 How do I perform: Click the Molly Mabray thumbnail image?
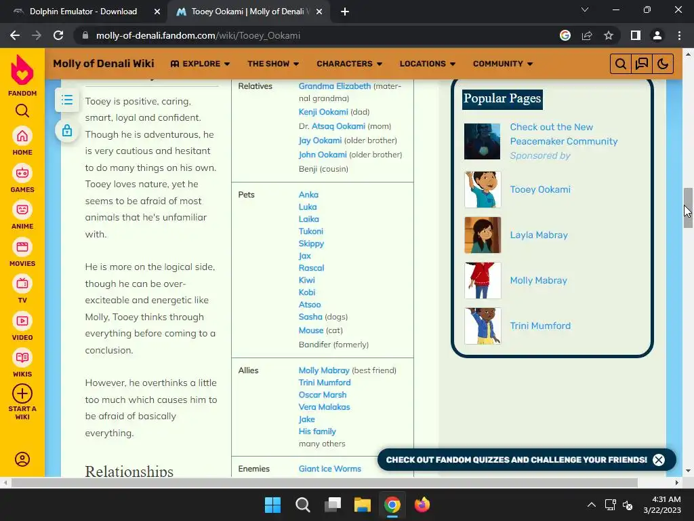coord(483,280)
